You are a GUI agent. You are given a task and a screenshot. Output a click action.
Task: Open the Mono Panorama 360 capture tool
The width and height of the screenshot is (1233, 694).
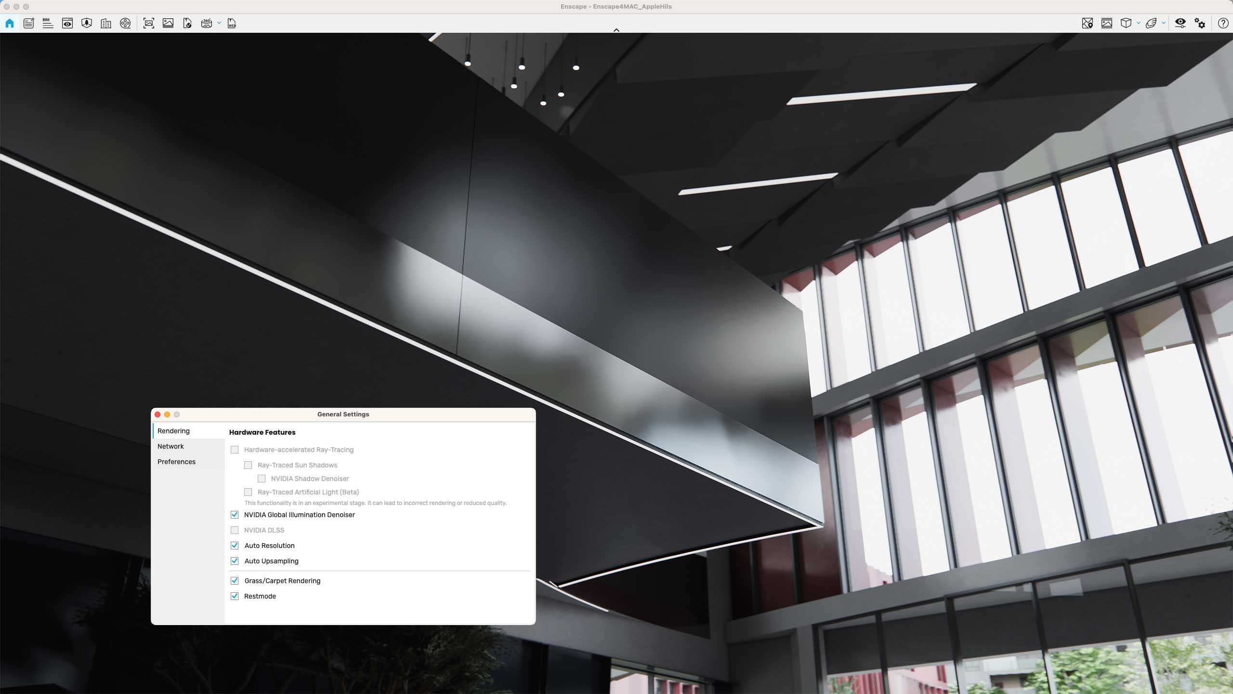click(207, 23)
